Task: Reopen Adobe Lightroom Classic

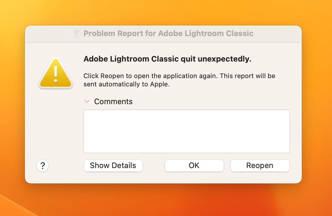Action: [x=260, y=166]
